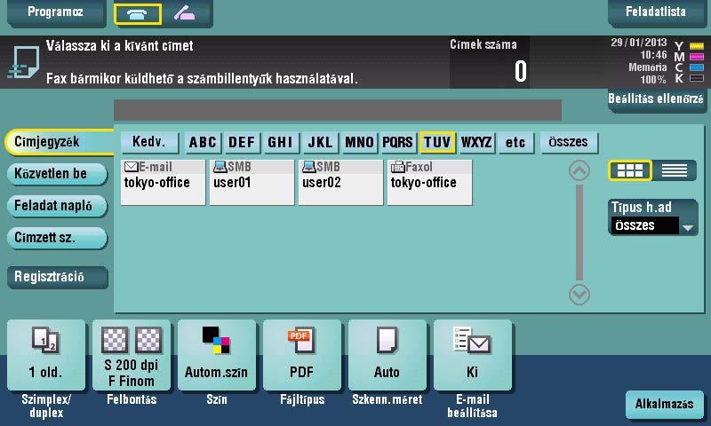Click the gray destination entry field
This screenshot has width=711, height=426.
point(338,110)
